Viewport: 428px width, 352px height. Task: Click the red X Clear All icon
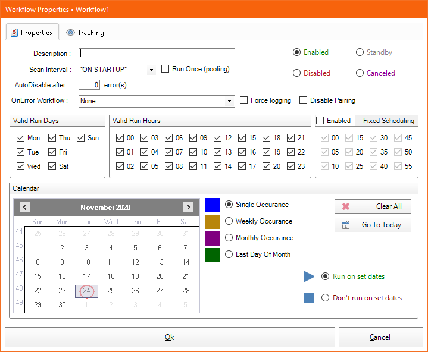(346, 206)
